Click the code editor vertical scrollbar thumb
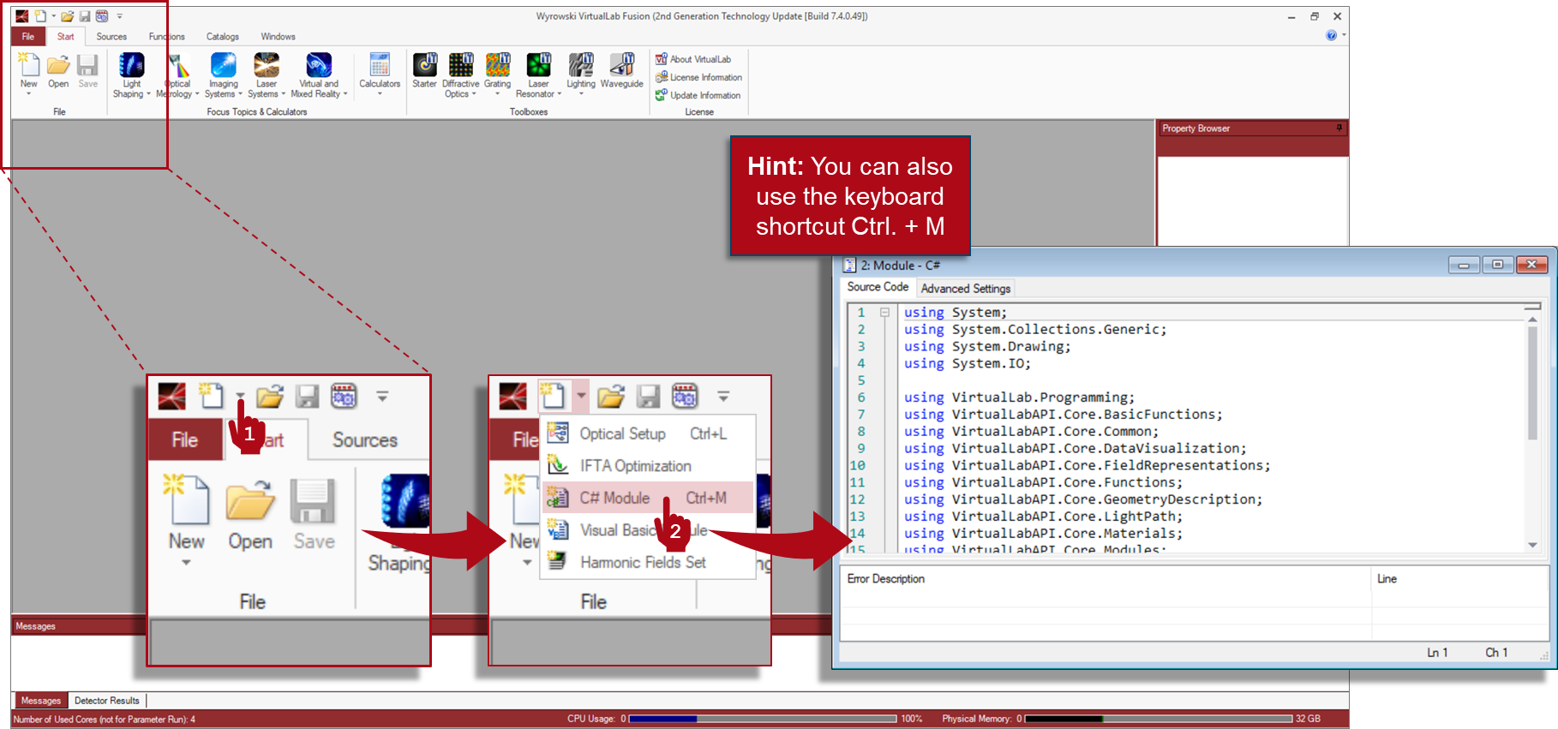The height and width of the screenshot is (729, 1558). [1532, 382]
